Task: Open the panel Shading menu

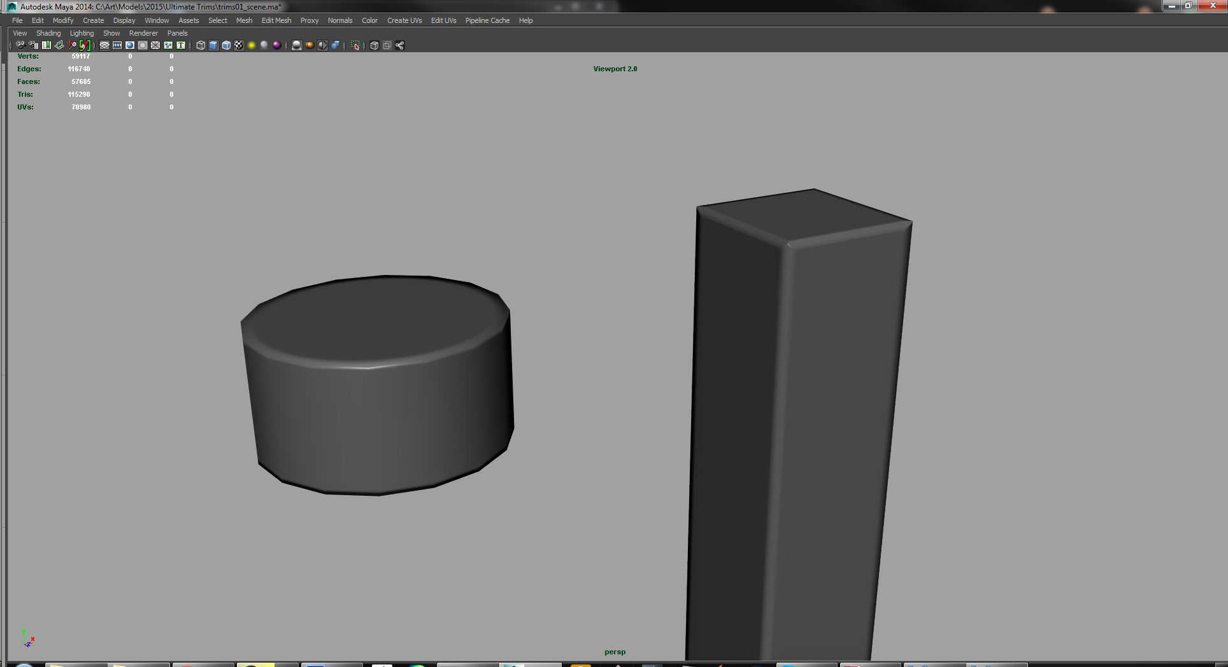Action: point(48,33)
